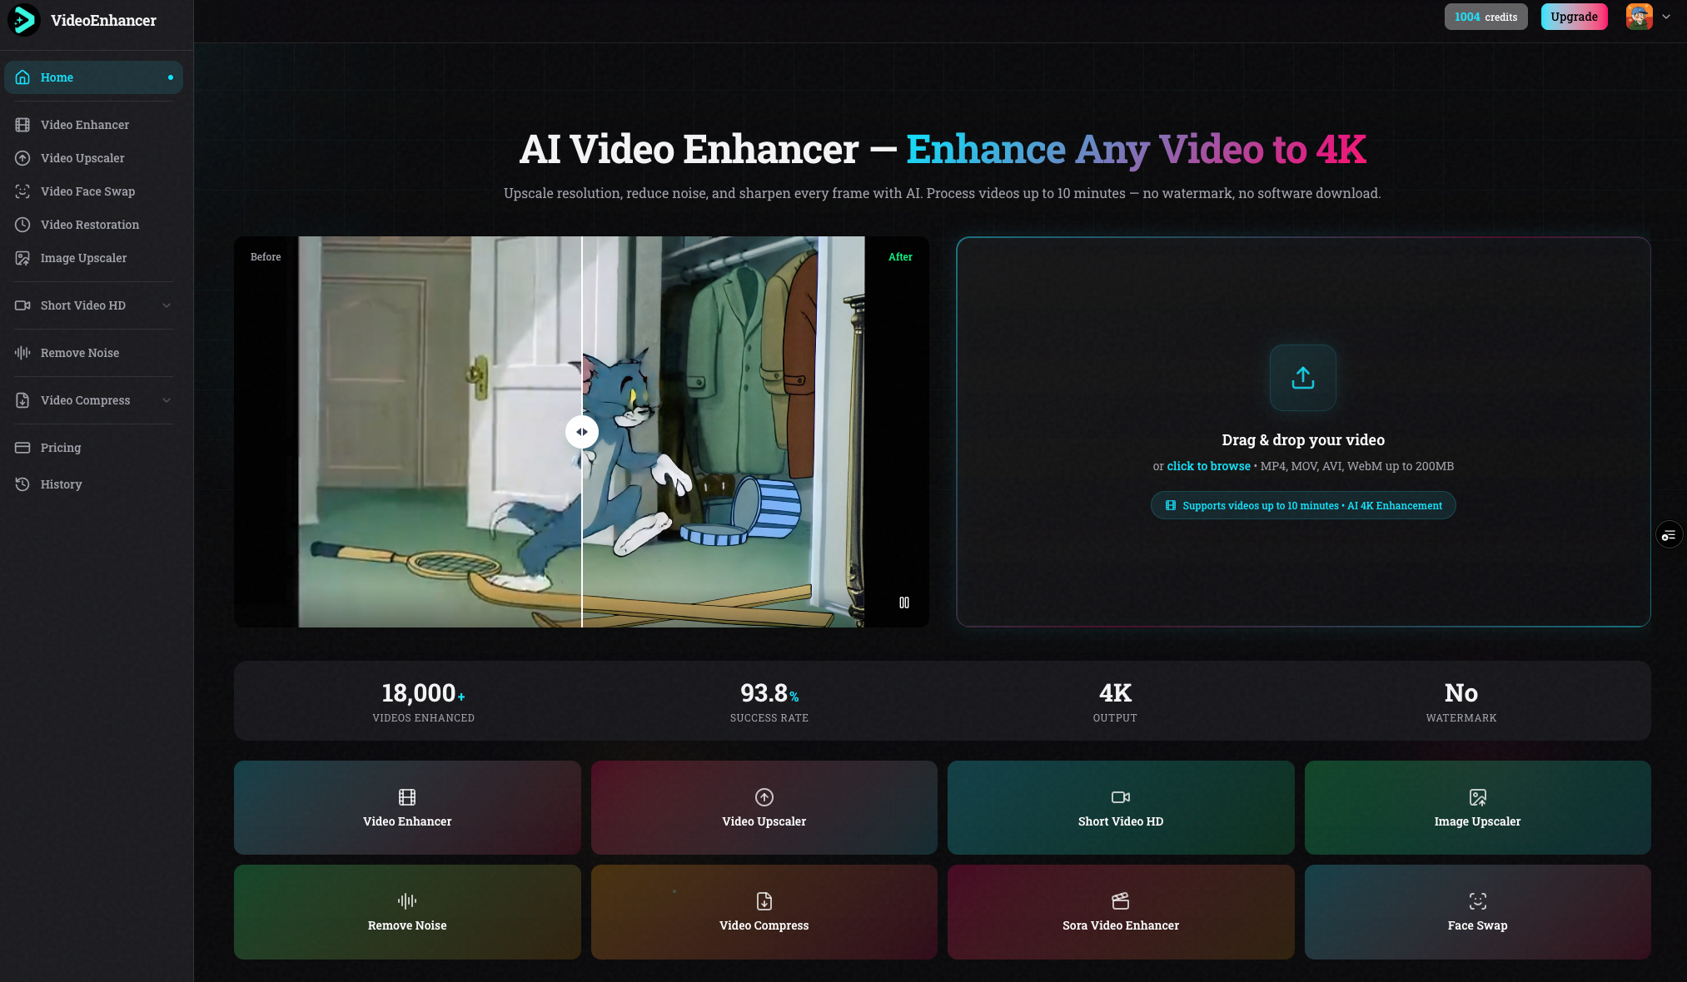Click the Upgrade button
1687x982 pixels.
click(1574, 16)
